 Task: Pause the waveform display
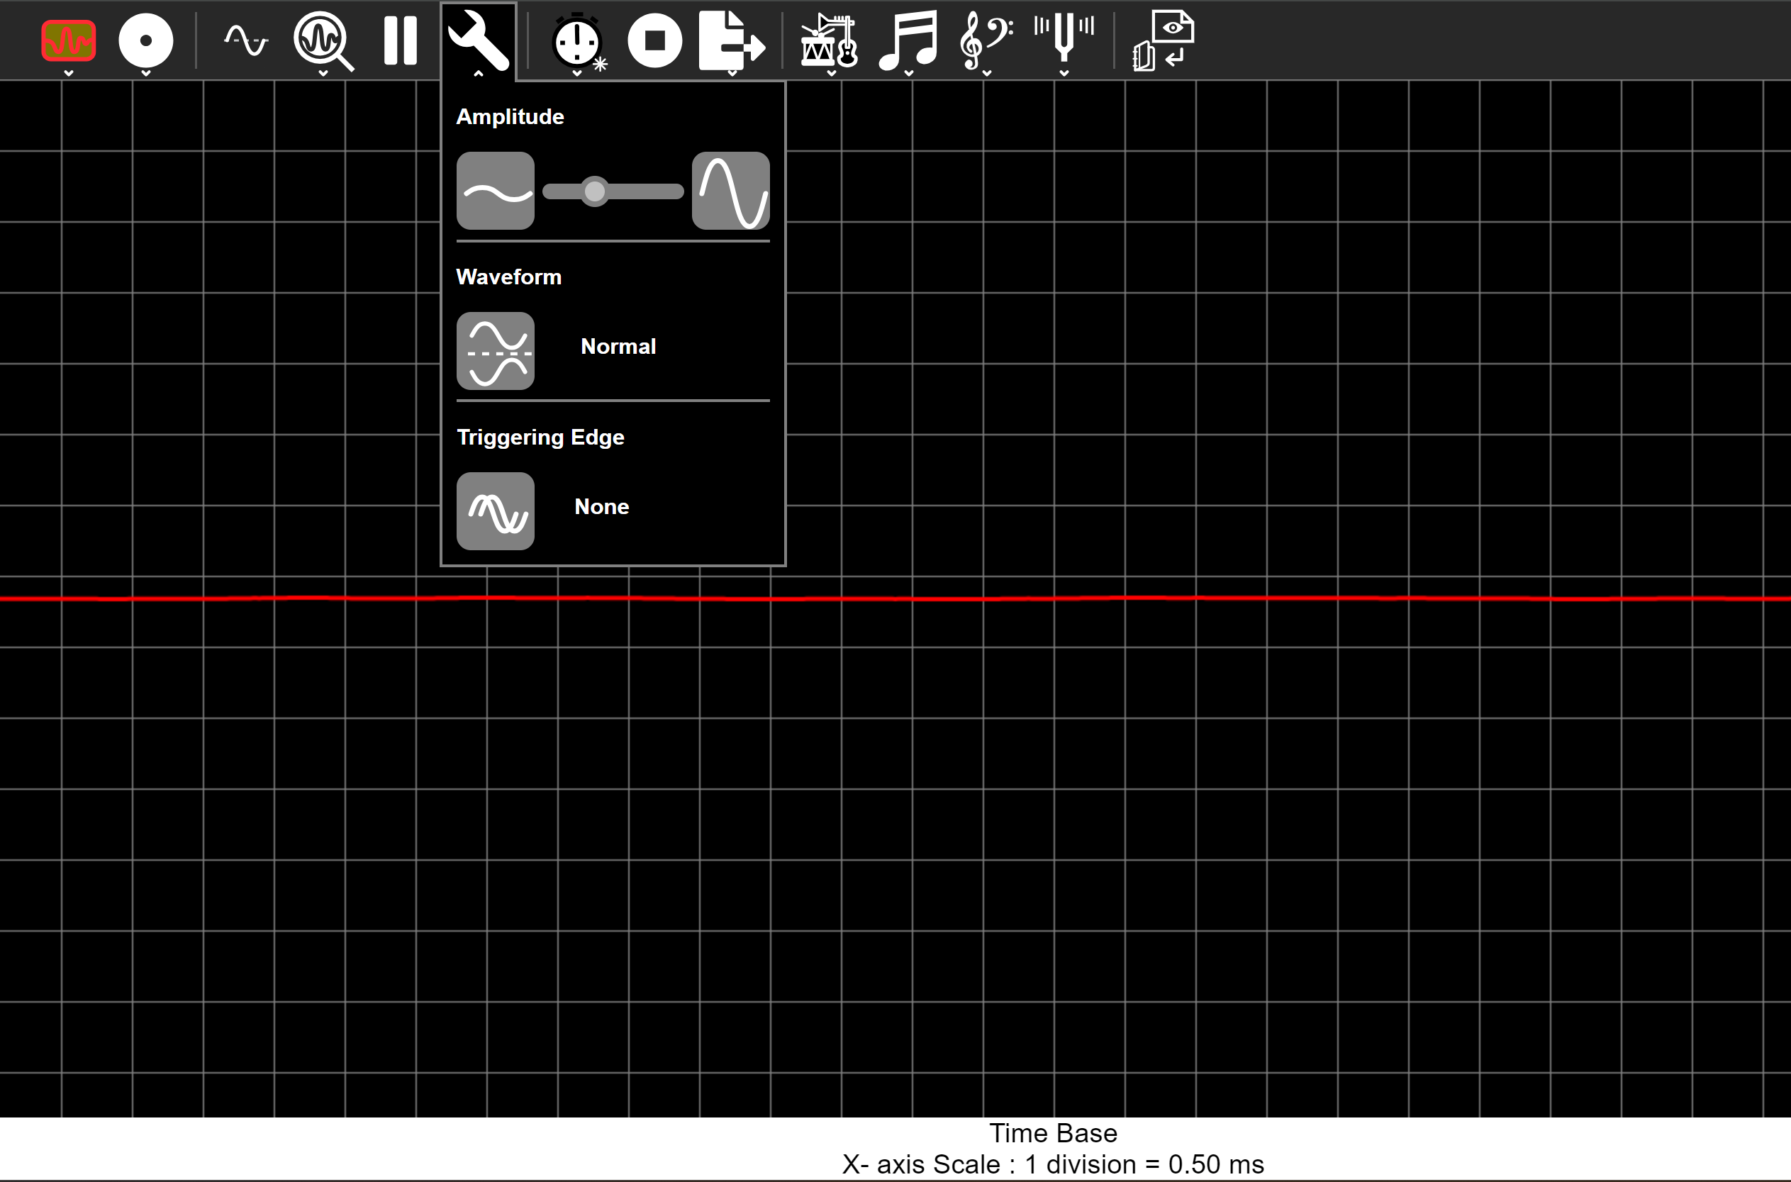click(401, 40)
